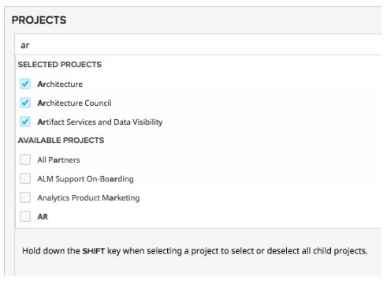This screenshot has height=285, width=387.
Task: Click the AR project name text
Action: coord(43,217)
